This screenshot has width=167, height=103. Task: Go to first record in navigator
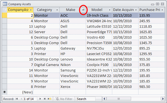point(17,99)
